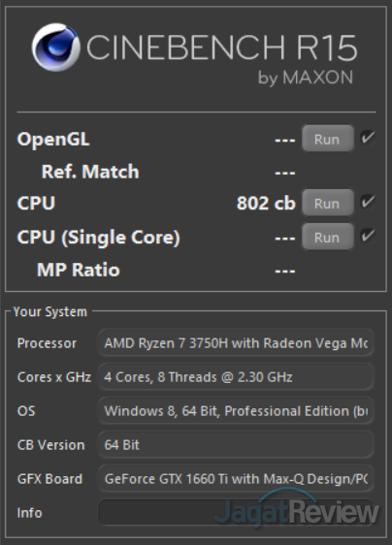The width and height of the screenshot is (392, 545).
Task: Click the Cinebench sphere logo icon
Action: [x=55, y=48]
